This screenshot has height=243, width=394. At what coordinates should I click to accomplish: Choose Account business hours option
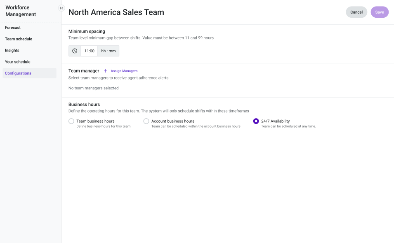pos(146,121)
